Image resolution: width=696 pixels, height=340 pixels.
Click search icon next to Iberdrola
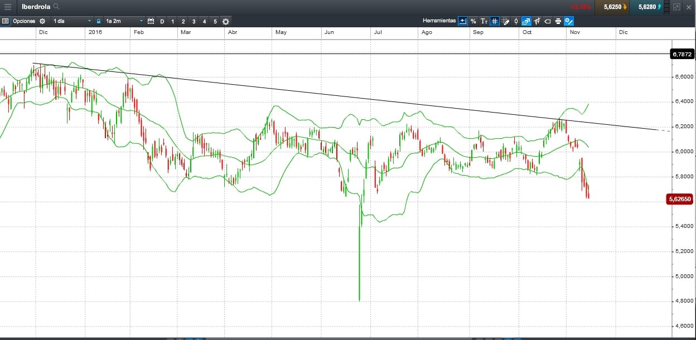[56, 7]
